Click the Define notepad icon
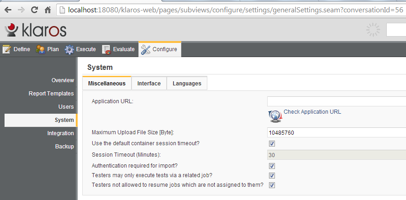Image resolution: width=406 pixels, height=200 pixels. (x=6, y=49)
